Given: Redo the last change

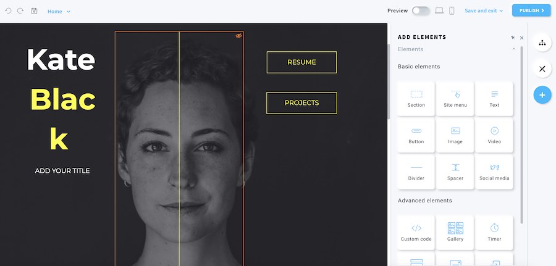Looking at the screenshot, I should [x=20, y=10].
